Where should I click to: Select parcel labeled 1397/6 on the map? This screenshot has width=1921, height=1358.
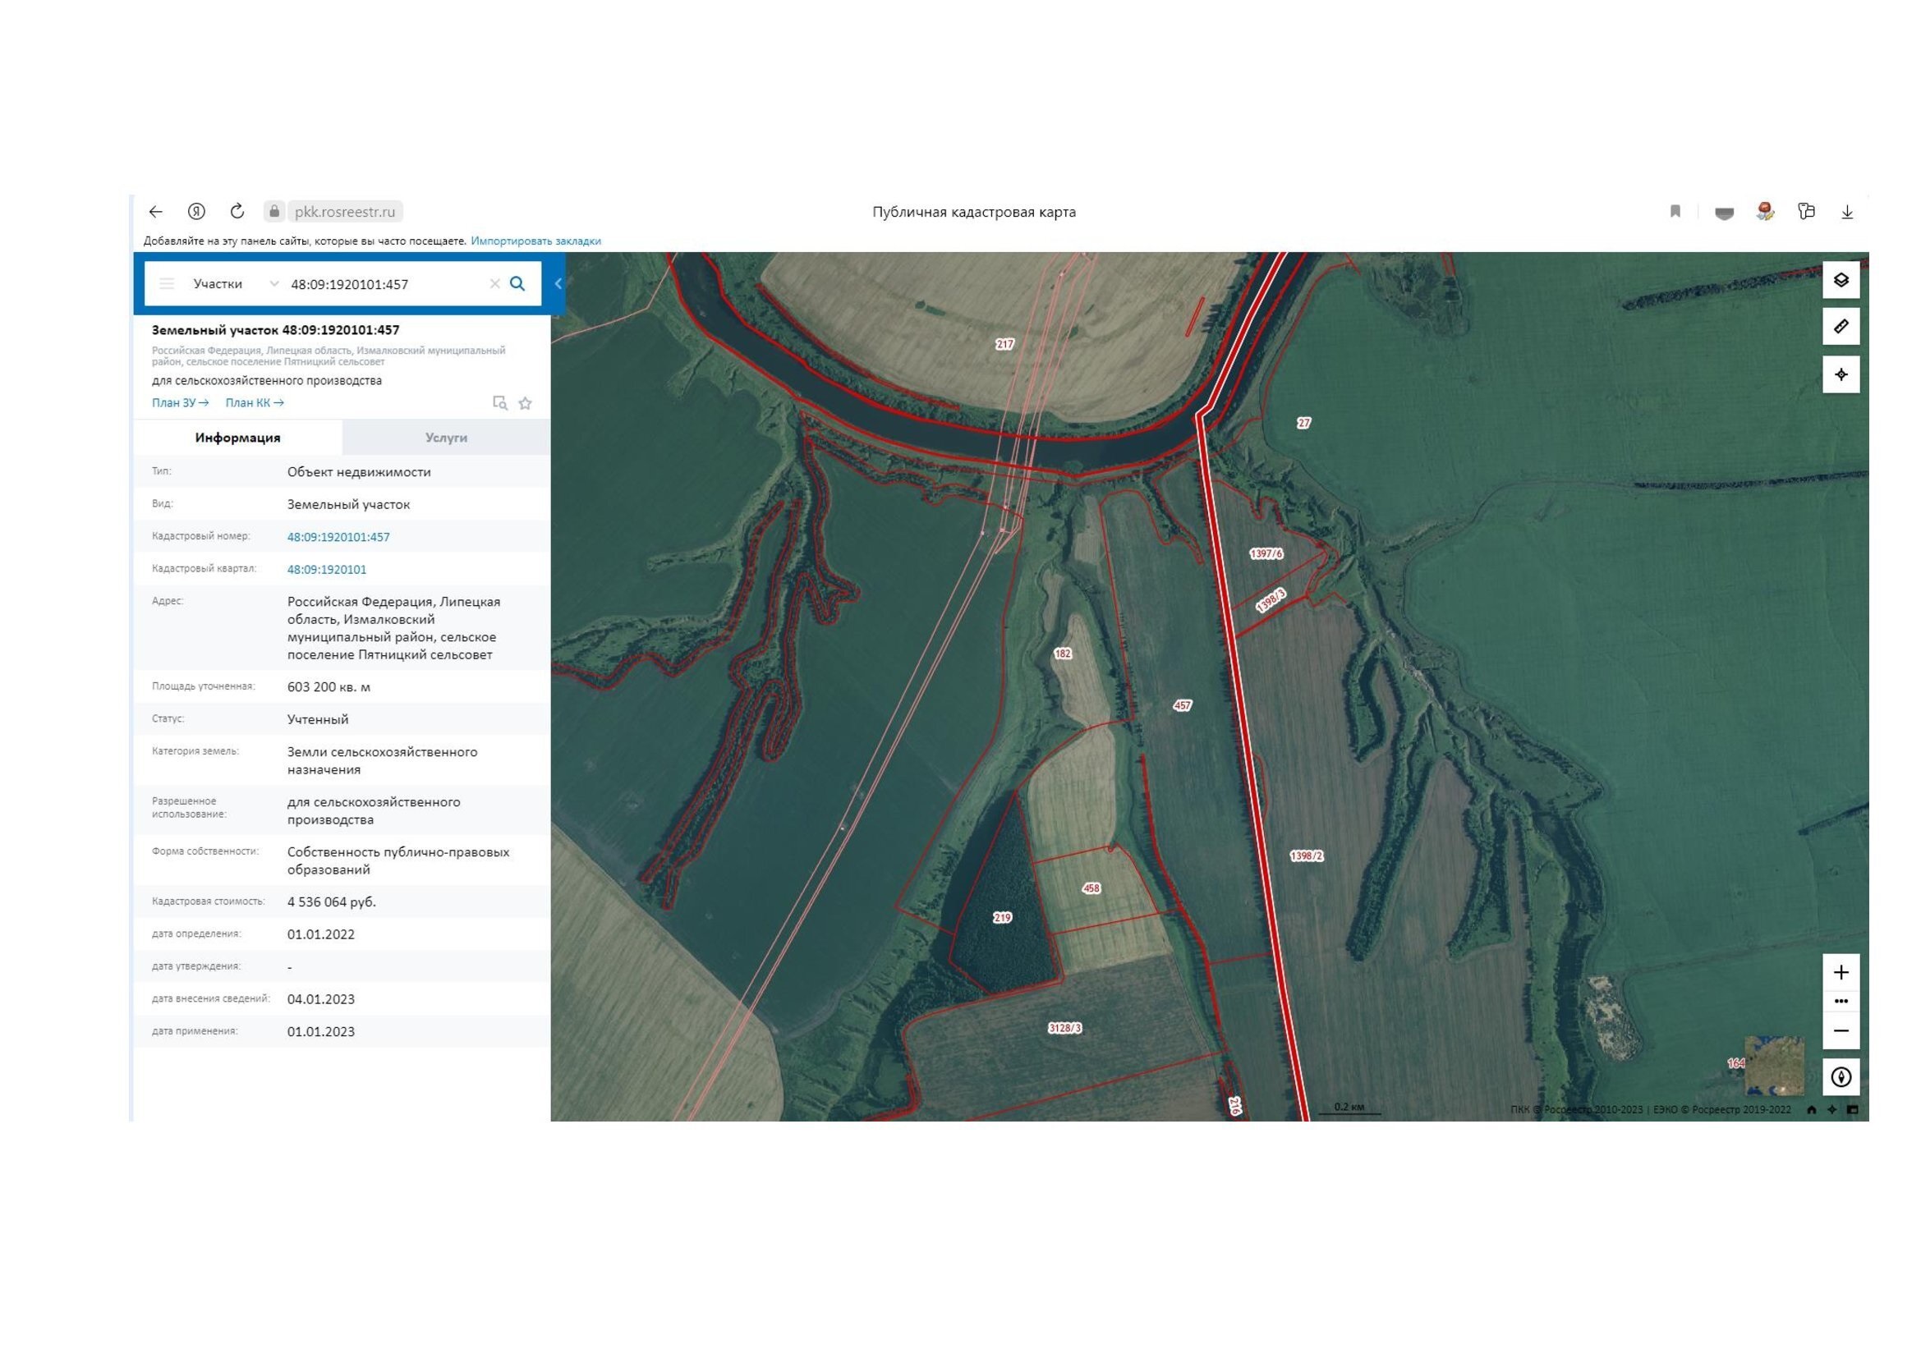(x=1266, y=553)
